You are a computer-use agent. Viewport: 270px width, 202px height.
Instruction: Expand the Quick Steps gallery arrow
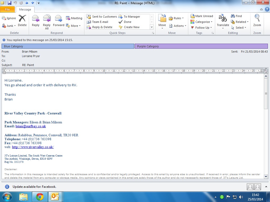click(152, 27)
